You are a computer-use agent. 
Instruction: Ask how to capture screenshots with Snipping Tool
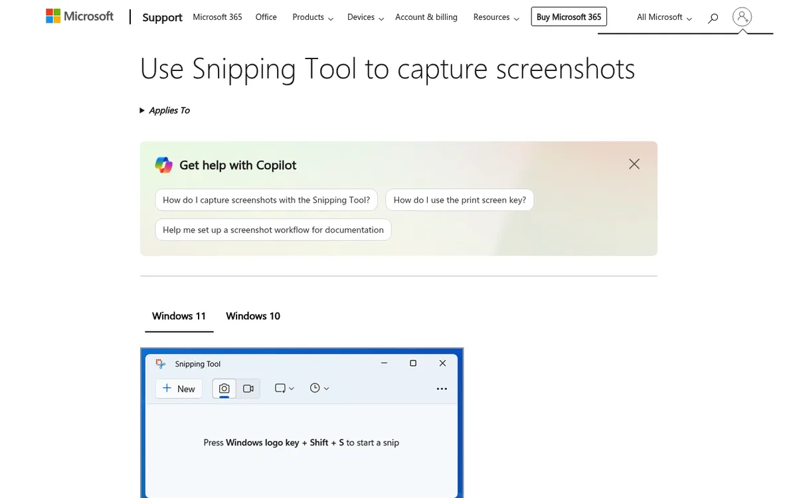pos(266,200)
